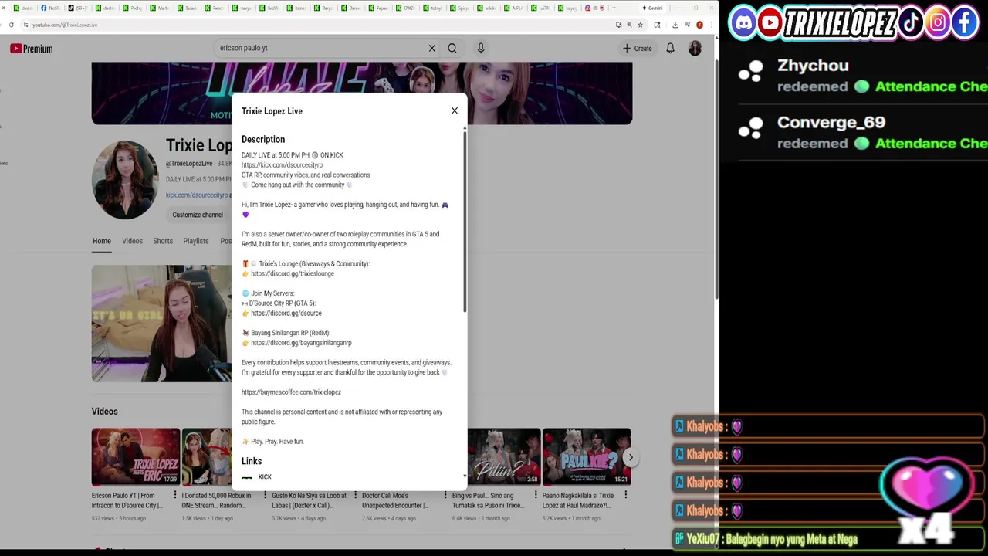Viewport: 988px width, 556px height.
Task: Open 'I Donated 50,000 Robux' video title
Action: [216, 500]
